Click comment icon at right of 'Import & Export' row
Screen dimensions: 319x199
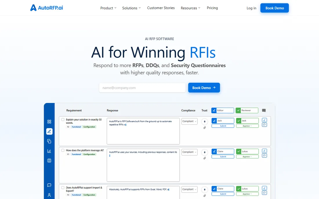(264, 193)
